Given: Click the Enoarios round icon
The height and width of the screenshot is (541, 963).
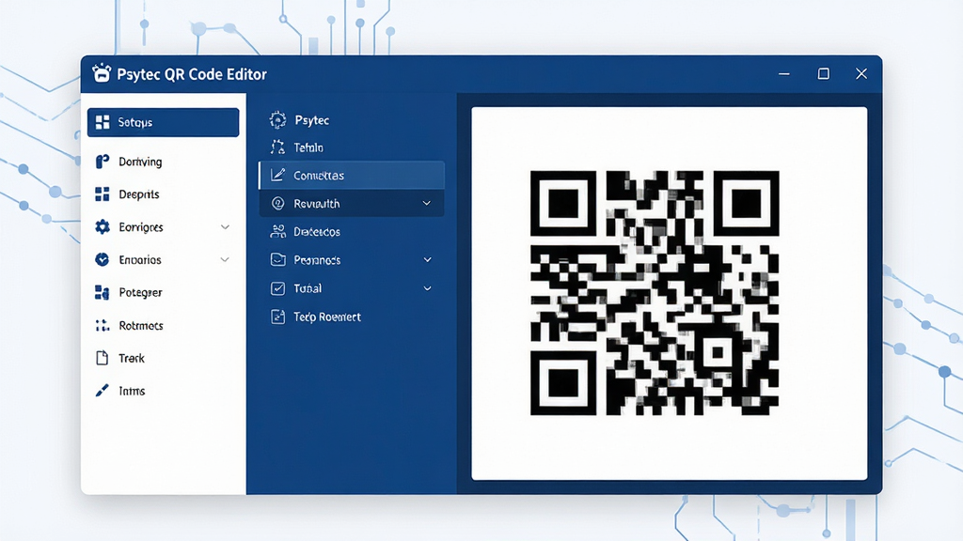Looking at the screenshot, I should pos(102,259).
